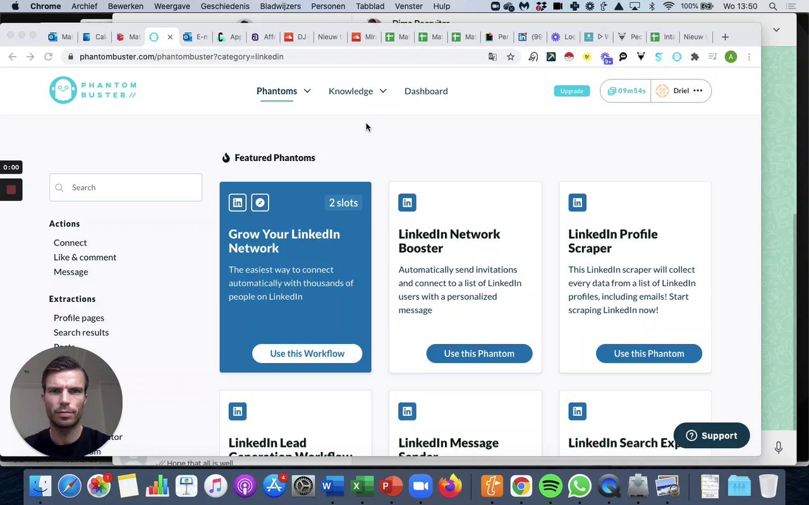This screenshot has width=809, height=505.
Task: Click LinkedIn icon on Message Sender card
Action: (x=407, y=412)
